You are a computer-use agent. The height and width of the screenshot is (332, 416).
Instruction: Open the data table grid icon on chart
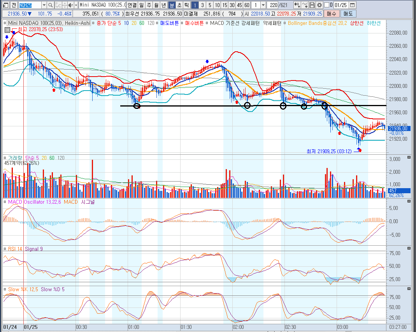click(7, 30)
